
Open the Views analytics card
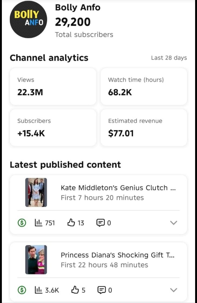53,86
